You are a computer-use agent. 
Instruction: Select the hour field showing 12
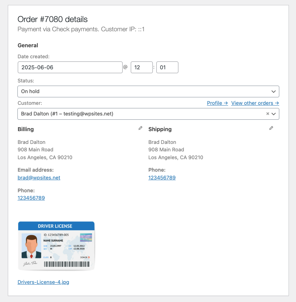click(x=141, y=68)
